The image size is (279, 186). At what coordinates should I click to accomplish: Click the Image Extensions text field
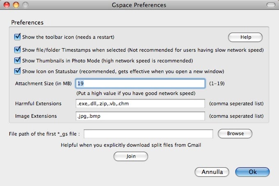[140, 116]
